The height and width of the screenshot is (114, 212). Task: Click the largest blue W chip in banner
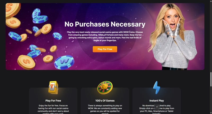point(64,62)
